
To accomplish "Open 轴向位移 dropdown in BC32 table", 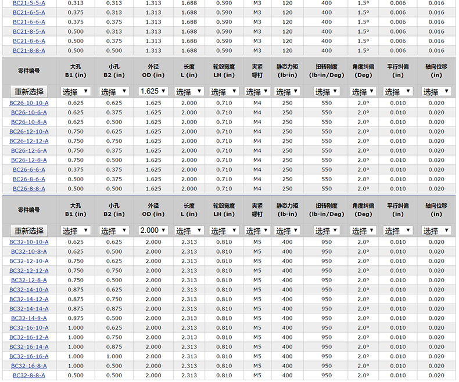I will click(x=437, y=230).
